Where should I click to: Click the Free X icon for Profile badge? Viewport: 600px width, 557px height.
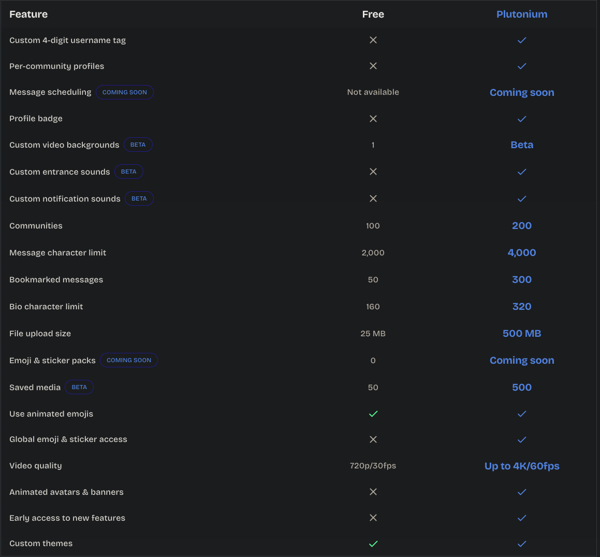[373, 119]
